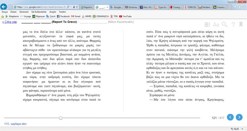Open the Facebook bookmark

(x=63, y=16)
